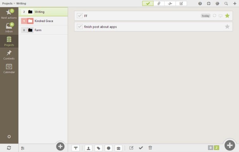Switch to the checklist tab

pos(181,4)
